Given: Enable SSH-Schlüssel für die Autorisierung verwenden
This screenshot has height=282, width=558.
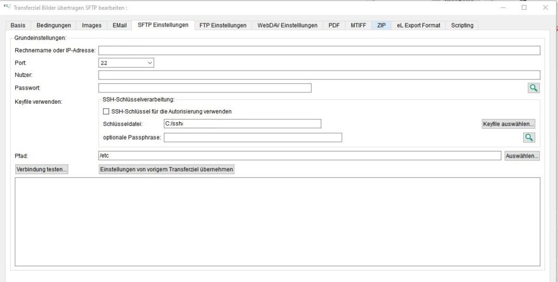Looking at the screenshot, I should coord(106,111).
